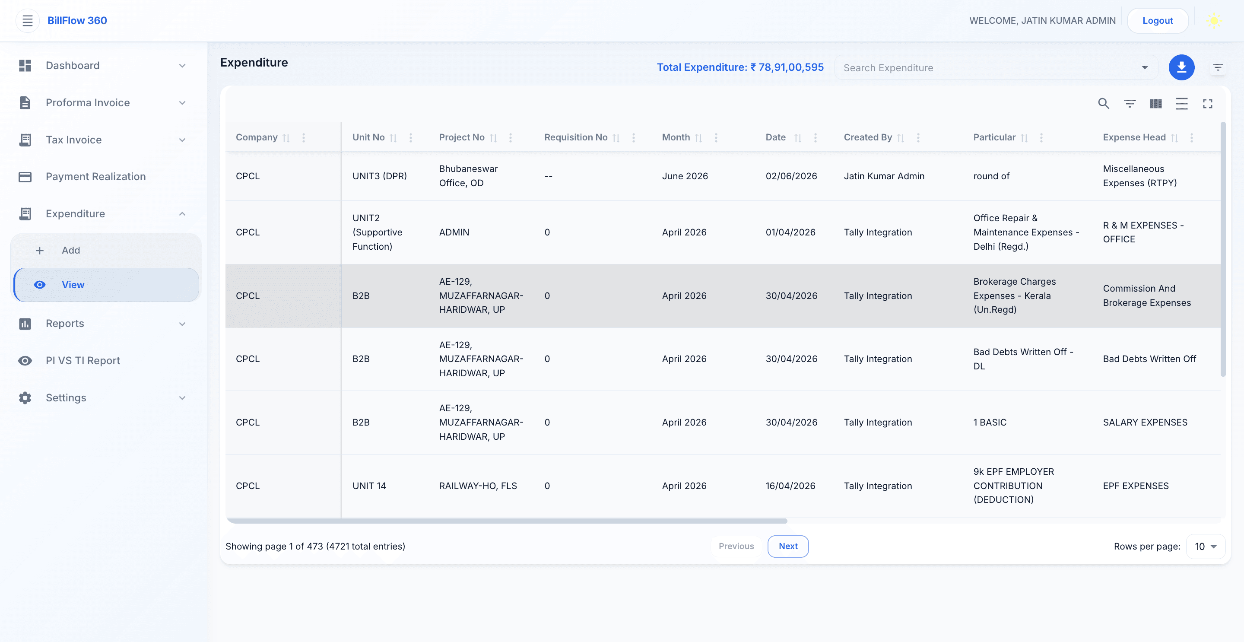Click the Previous page button

coord(736,547)
